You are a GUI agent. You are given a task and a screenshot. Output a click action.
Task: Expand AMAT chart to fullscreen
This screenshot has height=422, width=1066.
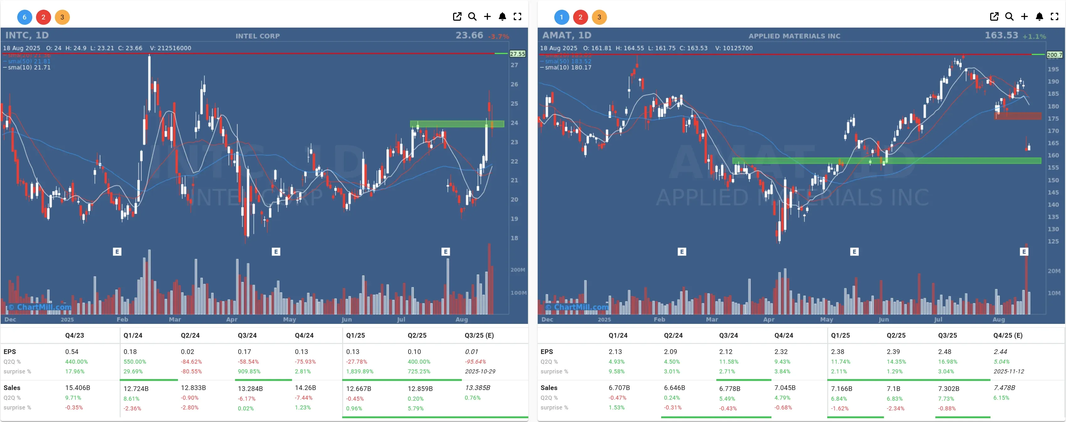(1054, 17)
